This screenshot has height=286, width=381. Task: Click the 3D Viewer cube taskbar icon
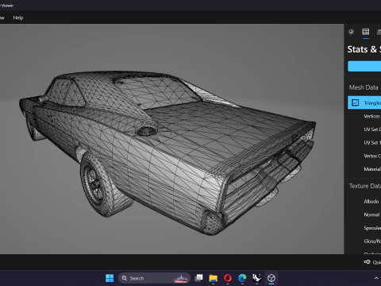coord(271,278)
